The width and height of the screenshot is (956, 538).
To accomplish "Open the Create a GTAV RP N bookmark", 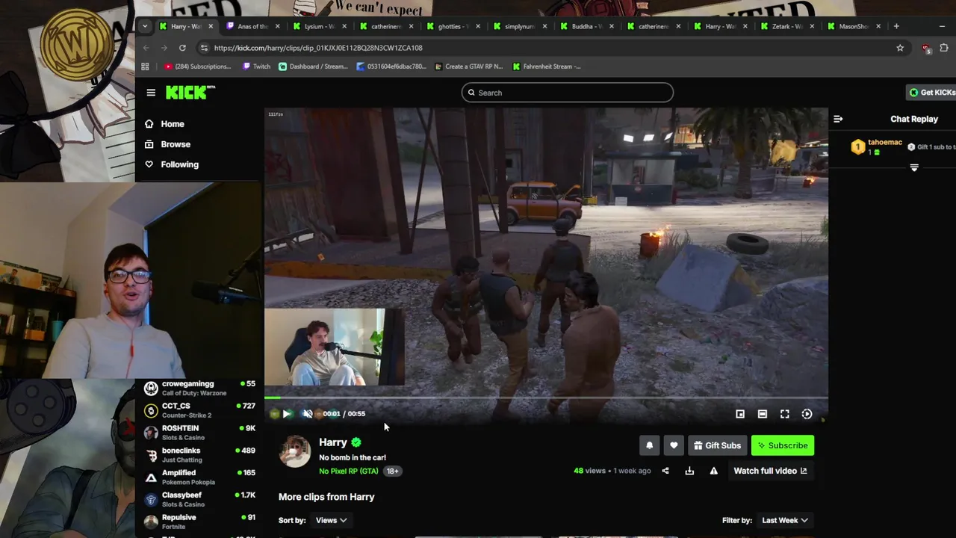I will (x=468, y=67).
